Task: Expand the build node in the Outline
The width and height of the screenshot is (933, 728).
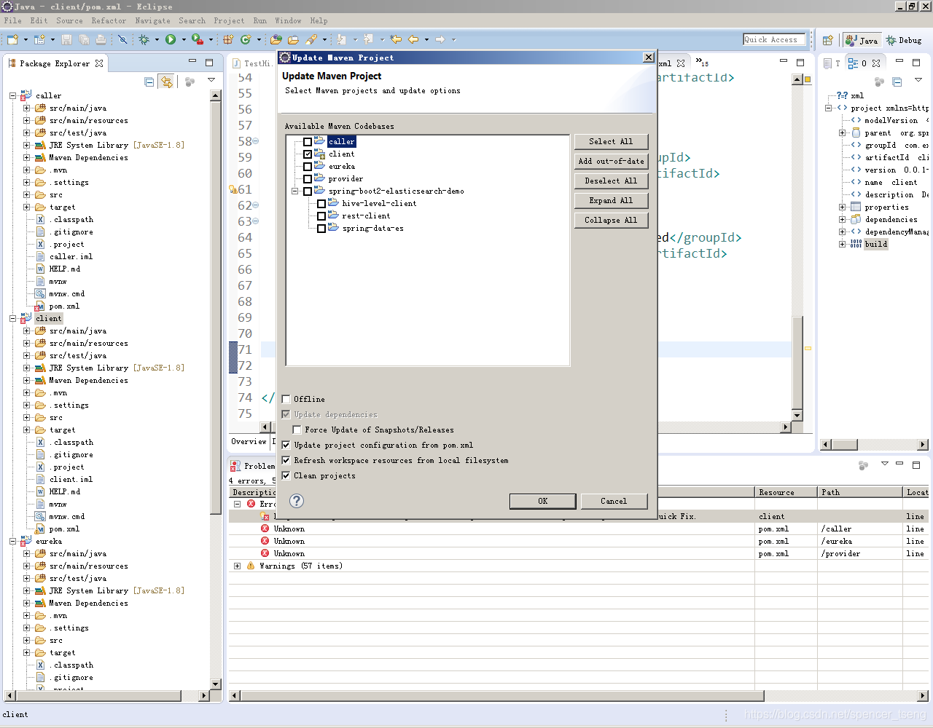Action: [x=842, y=243]
